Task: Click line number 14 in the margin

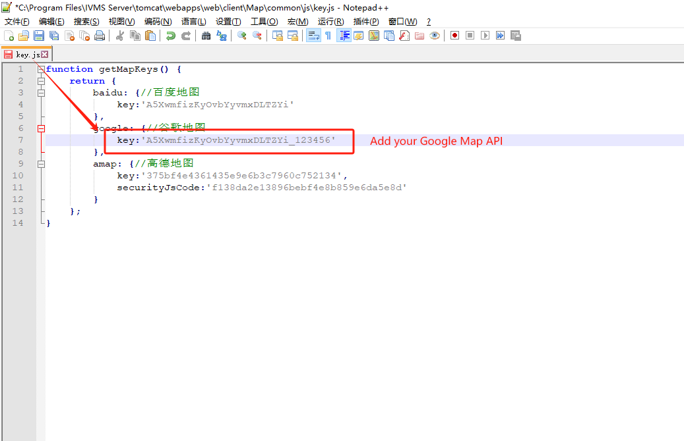Action: 18,223
